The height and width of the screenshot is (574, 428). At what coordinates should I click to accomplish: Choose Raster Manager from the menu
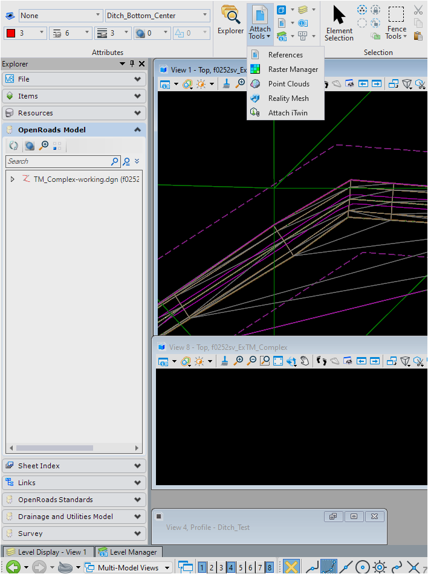pyautogui.click(x=285, y=69)
